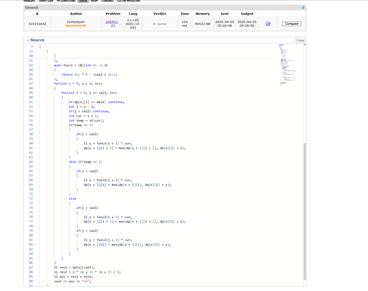Click the favorite star icon for the submission
The height and width of the screenshot is (291, 368).
point(268,24)
